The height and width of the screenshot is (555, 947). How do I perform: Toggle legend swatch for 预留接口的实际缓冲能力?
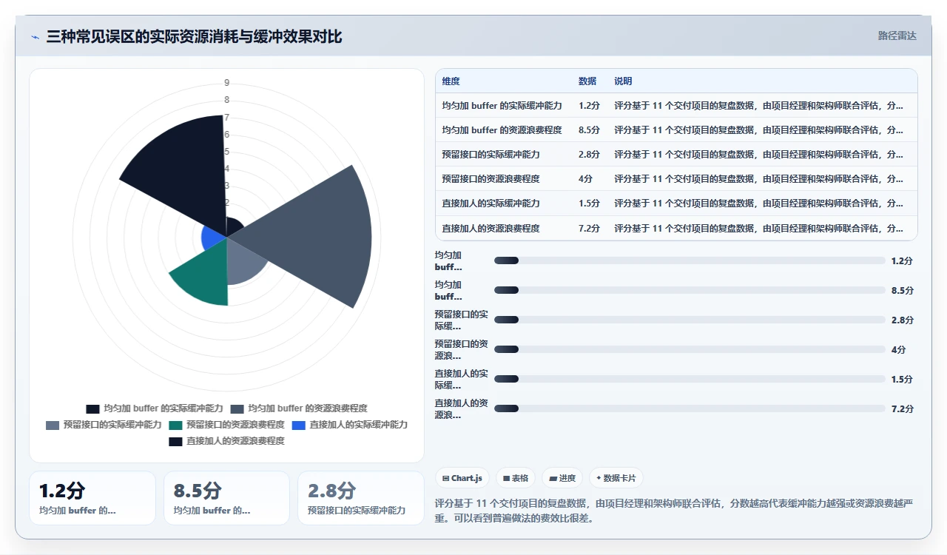[53, 425]
